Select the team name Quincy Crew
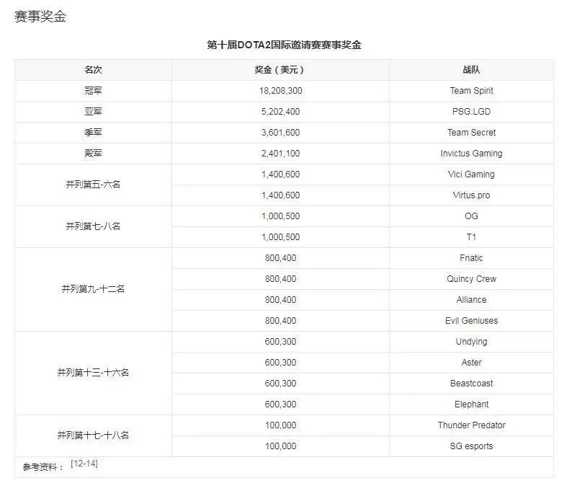The height and width of the screenshot is (491, 572). [471, 279]
